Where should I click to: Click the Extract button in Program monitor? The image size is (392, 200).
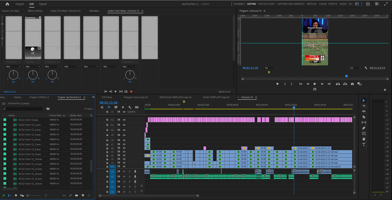click(x=345, y=84)
